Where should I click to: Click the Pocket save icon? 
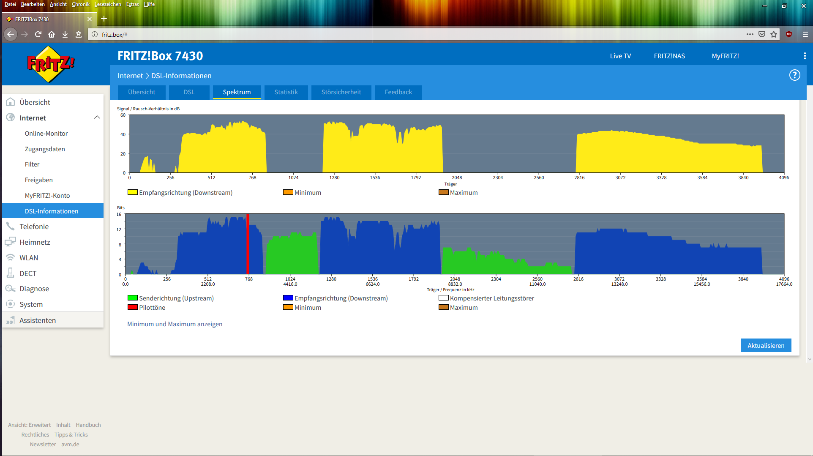762,34
